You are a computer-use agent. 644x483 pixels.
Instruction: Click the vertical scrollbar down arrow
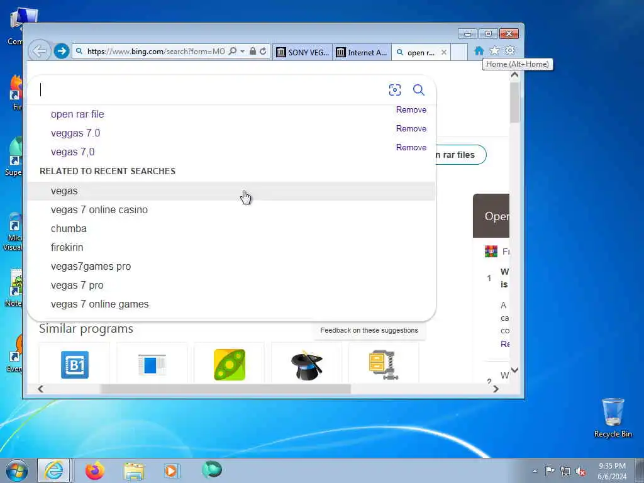pyautogui.click(x=514, y=370)
